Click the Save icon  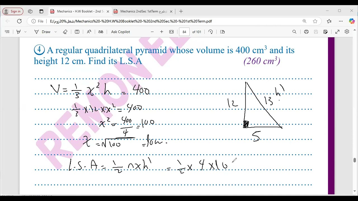(x=316, y=32)
